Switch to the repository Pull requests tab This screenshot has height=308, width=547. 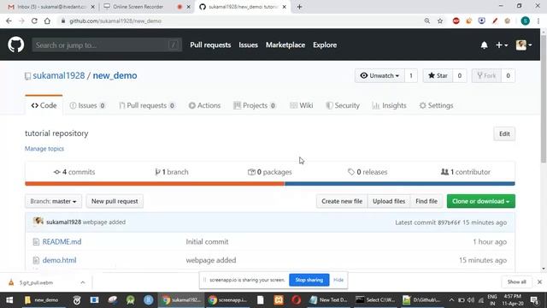coord(147,105)
